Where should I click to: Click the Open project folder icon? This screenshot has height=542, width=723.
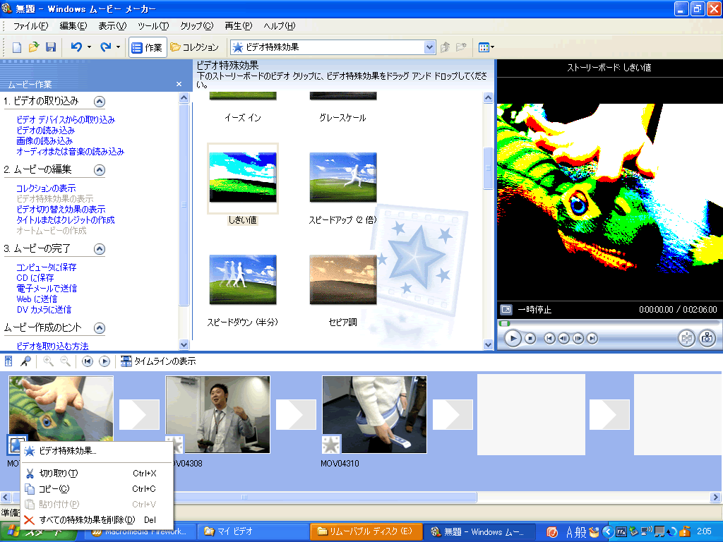34,47
